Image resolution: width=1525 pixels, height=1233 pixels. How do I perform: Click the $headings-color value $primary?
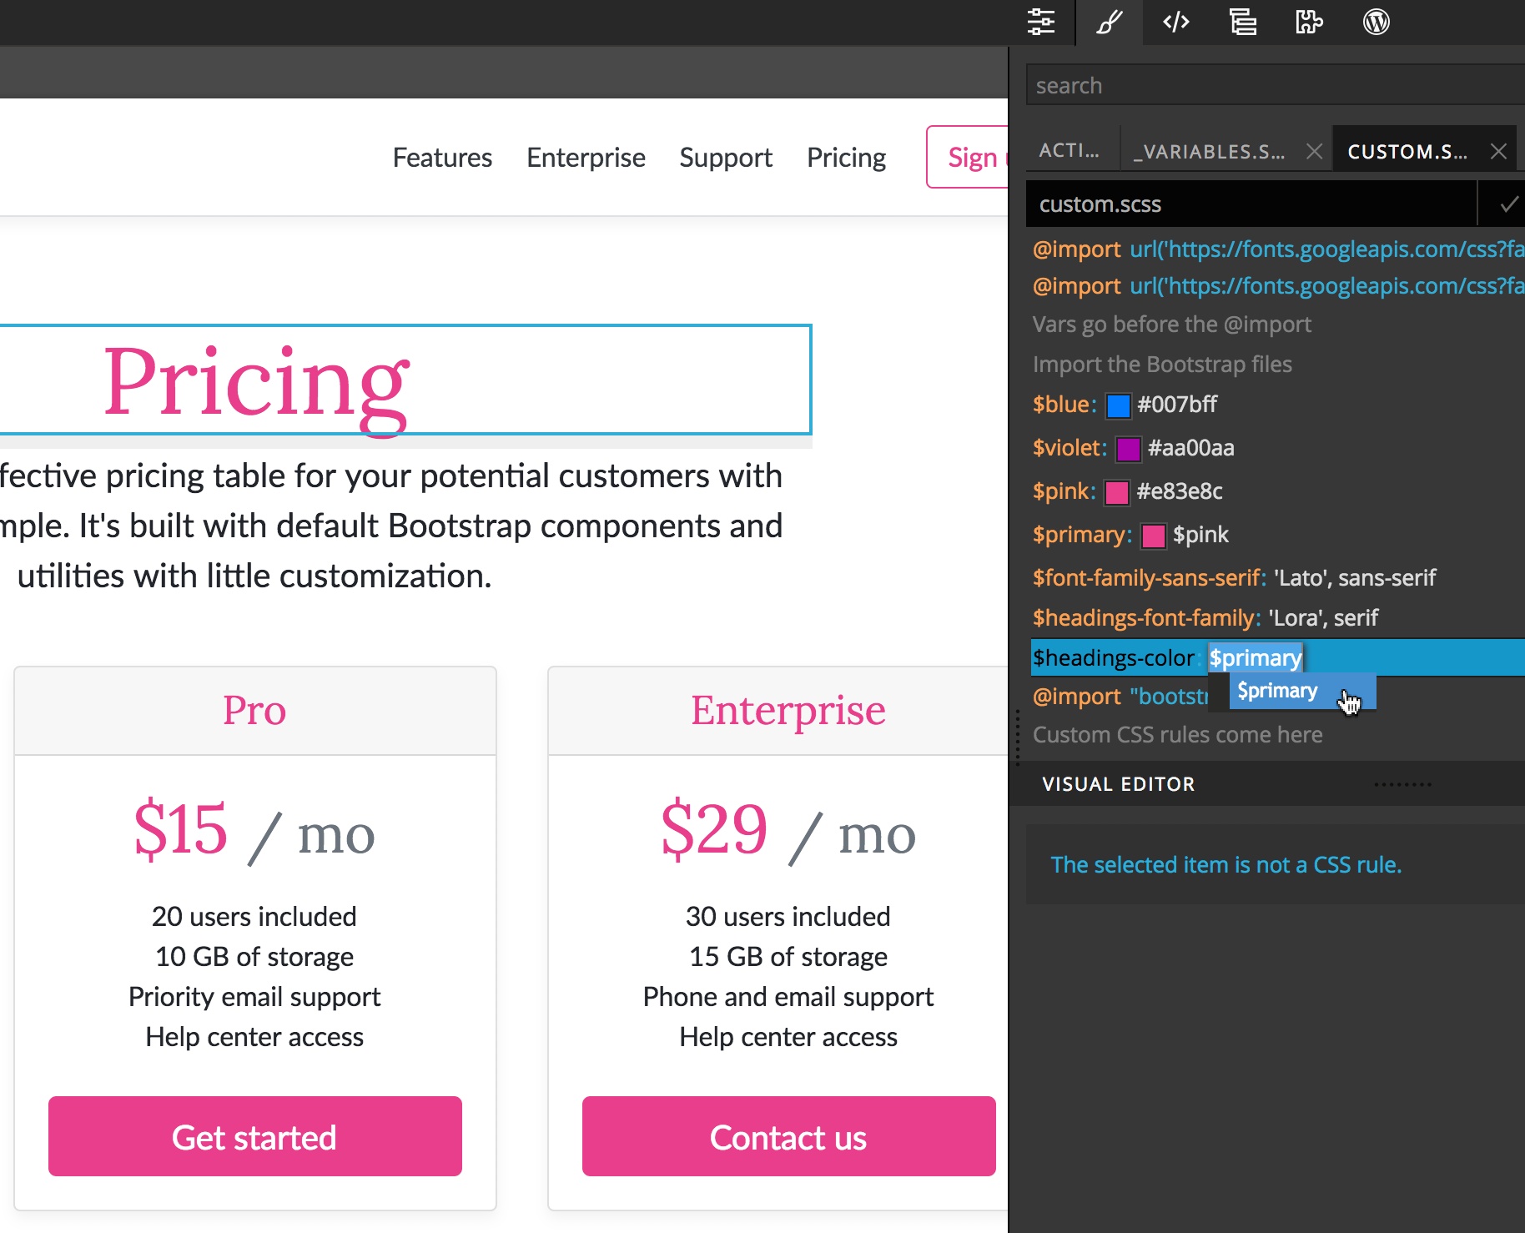(x=1256, y=657)
